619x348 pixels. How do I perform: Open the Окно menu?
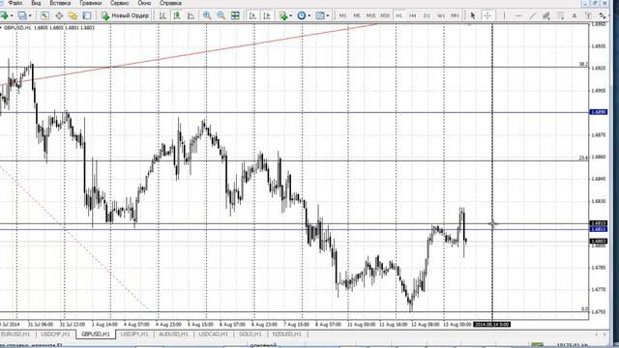point(144,3)
